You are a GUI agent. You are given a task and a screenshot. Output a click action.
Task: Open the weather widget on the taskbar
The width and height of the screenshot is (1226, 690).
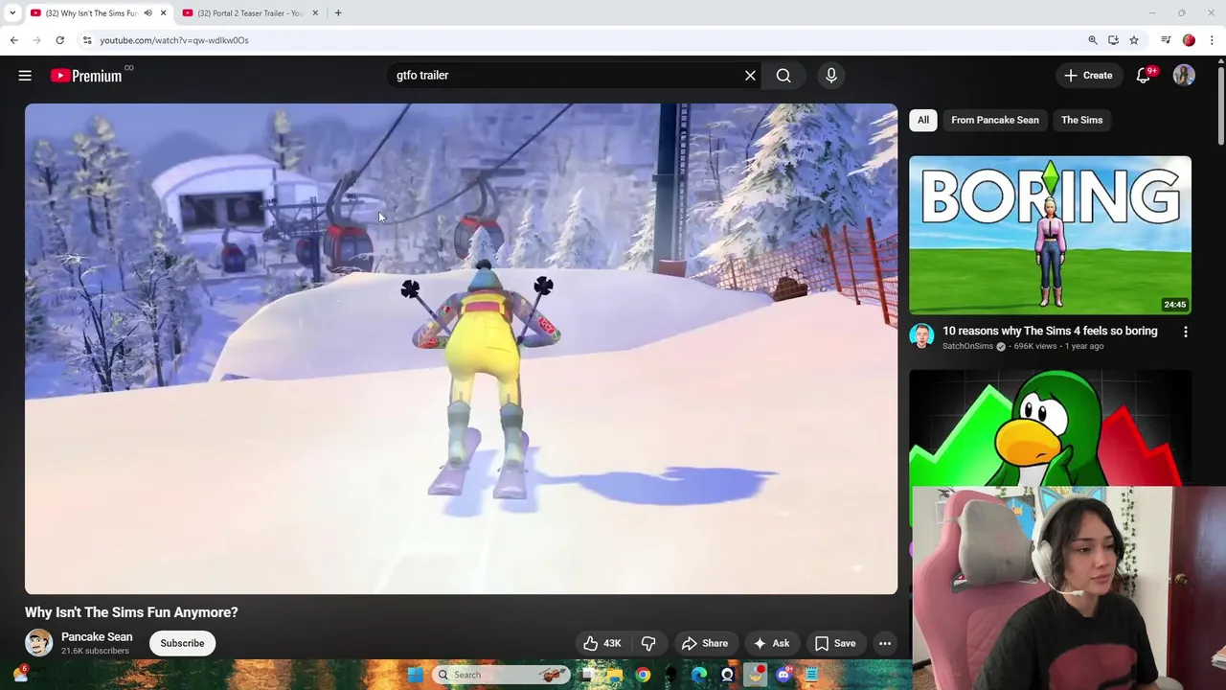pyautogui.click(x=19, y=675)
